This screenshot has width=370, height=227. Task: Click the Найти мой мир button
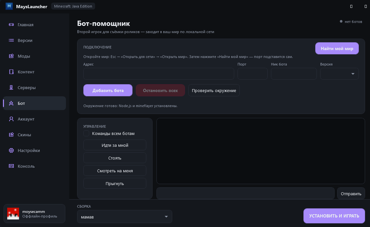pos(337,48)
